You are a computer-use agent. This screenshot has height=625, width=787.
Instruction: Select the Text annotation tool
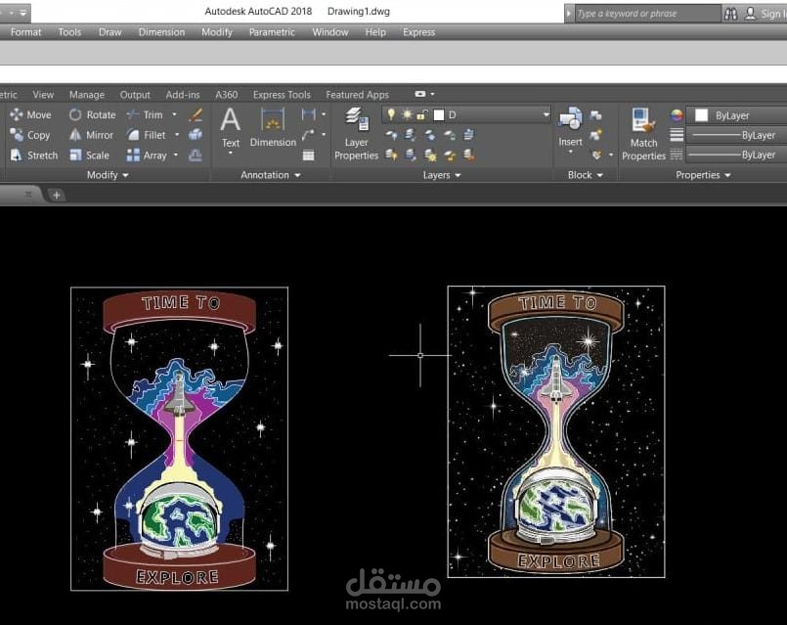[x=231, y=128]
